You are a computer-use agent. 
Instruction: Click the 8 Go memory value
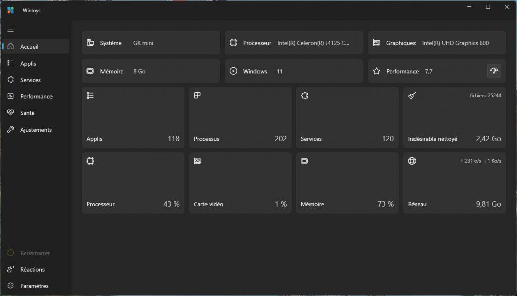(139, 71)
